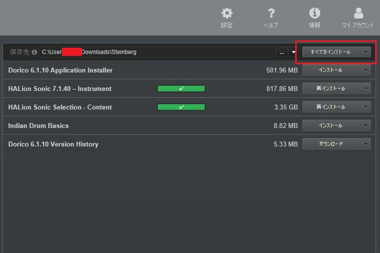Expand the dropdown arrow next to Install All
The height and width of the screenshot is (253, 380).
[x=366, y=52]
